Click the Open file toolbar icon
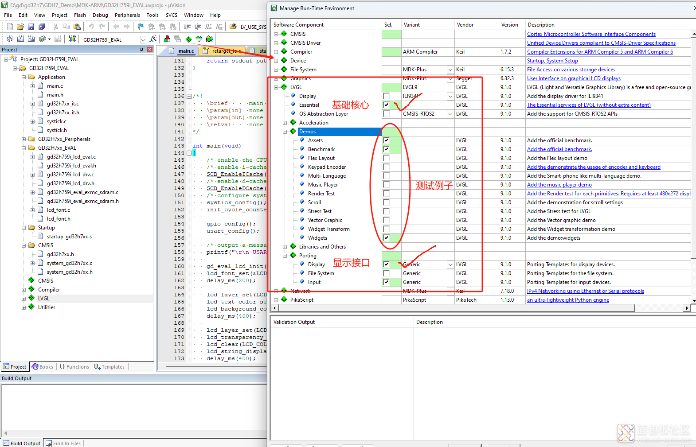Image resolution: width=696 pixels, height=447 pixels. coord(20,27)
